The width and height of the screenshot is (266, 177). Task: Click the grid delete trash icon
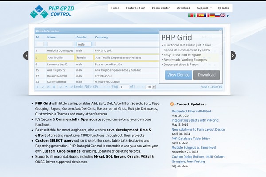(54, 87)
